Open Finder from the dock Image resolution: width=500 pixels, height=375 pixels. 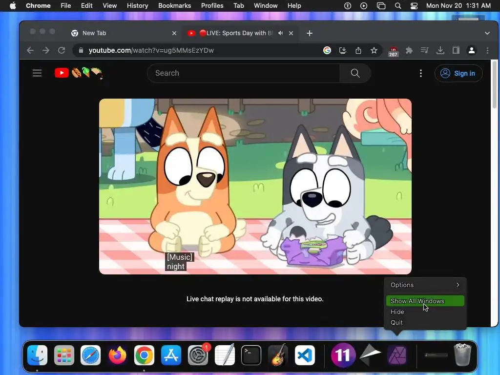37,355
